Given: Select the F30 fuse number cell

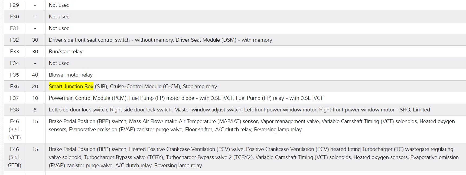Looking at the screenshot, I should pos(14,17).
